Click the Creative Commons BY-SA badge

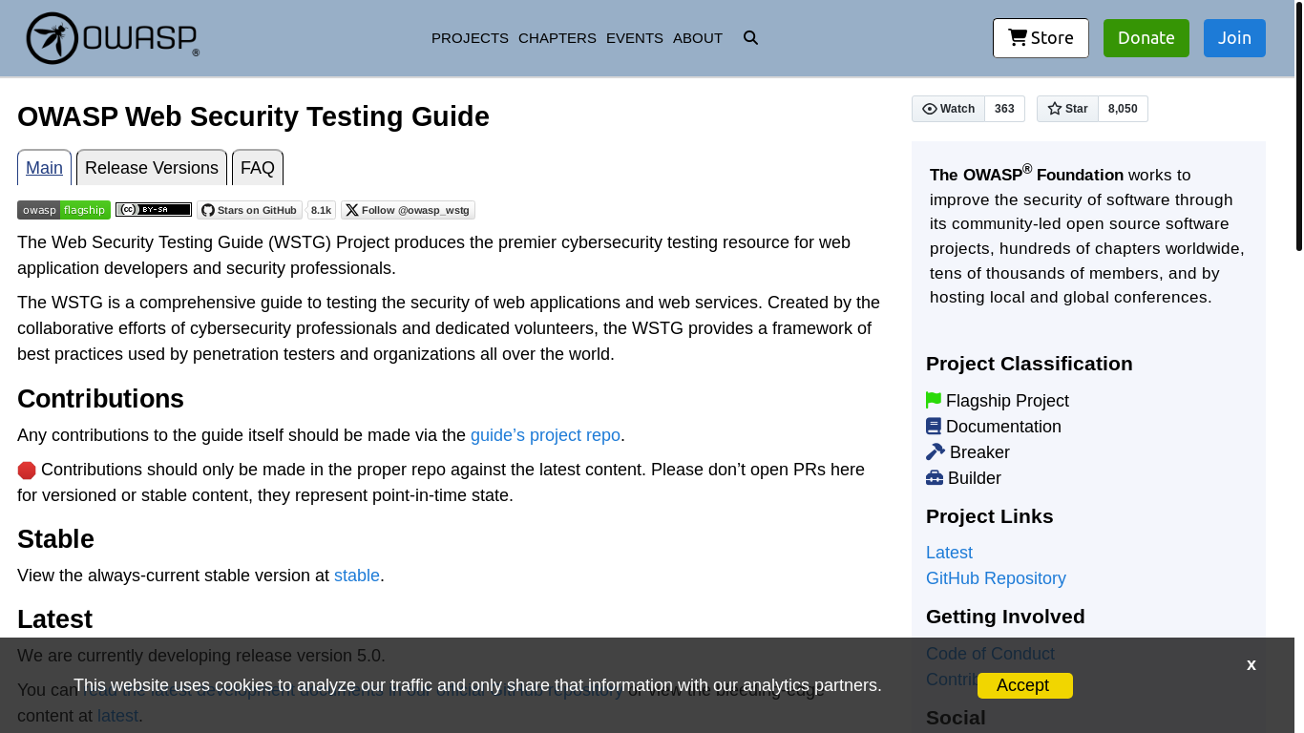(x=154, y=210)
